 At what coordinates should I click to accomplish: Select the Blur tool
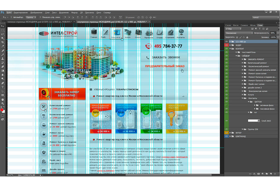2,75
